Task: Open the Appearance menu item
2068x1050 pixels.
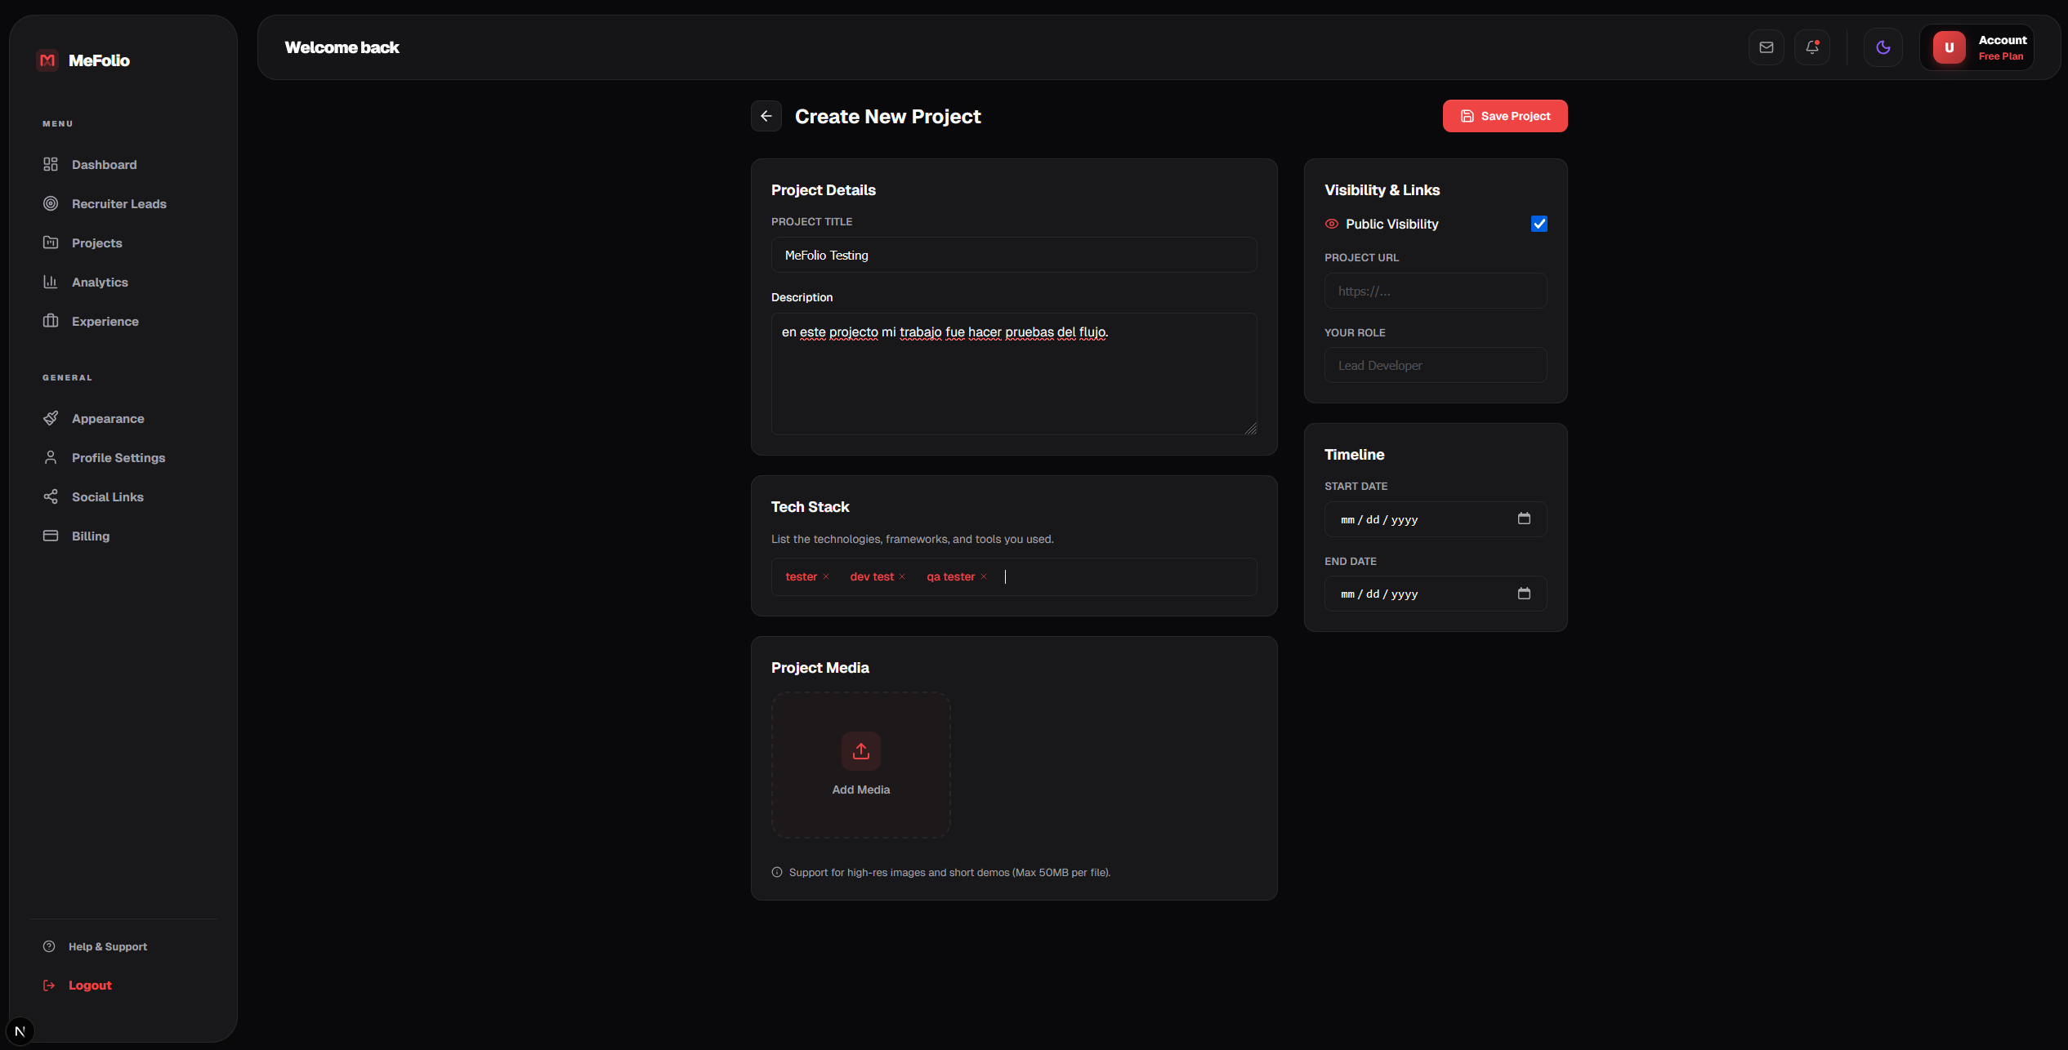Action: click(x=123, y=418)
